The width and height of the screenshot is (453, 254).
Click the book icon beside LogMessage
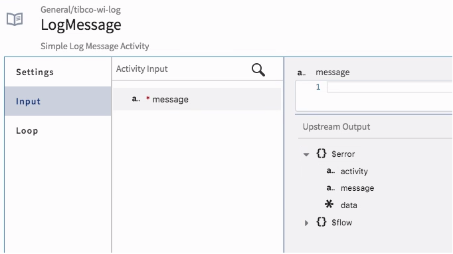[15, 19]
